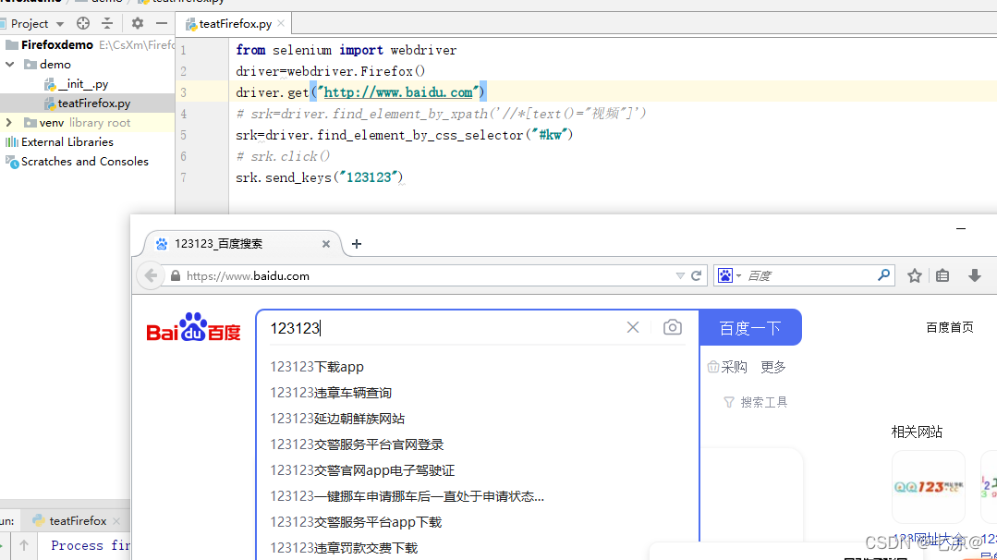Select suggestion 123123延边朝鲜族网站
The height and width of the screenshot is (560, 997).
[x=337, y=419]
